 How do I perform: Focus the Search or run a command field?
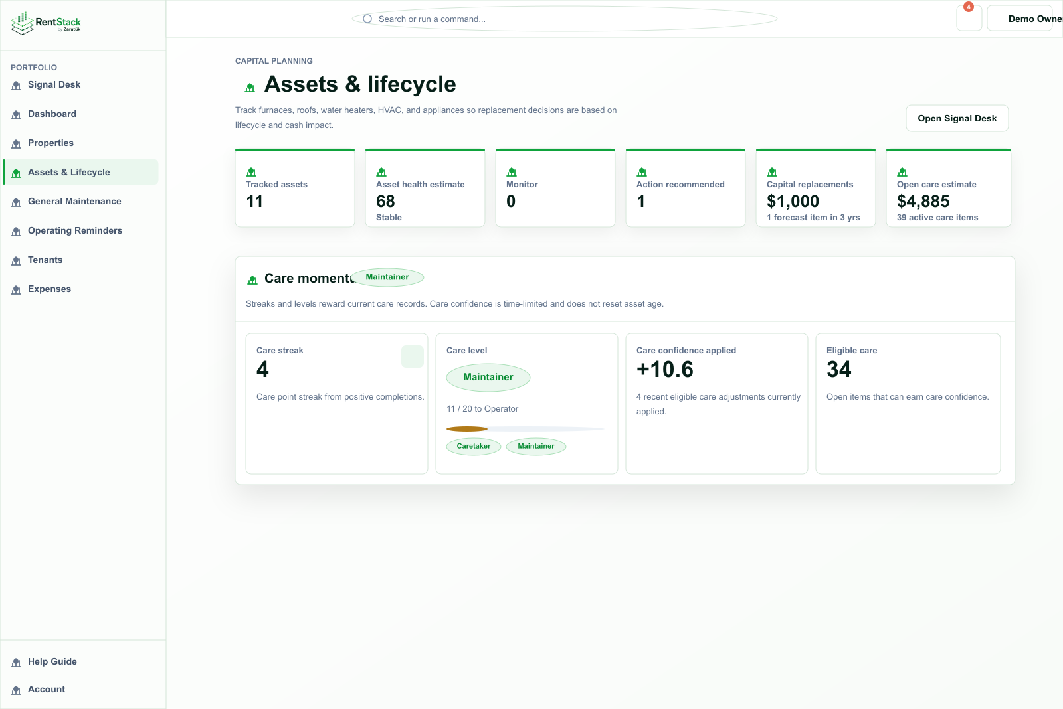click(x=565, y=19)
